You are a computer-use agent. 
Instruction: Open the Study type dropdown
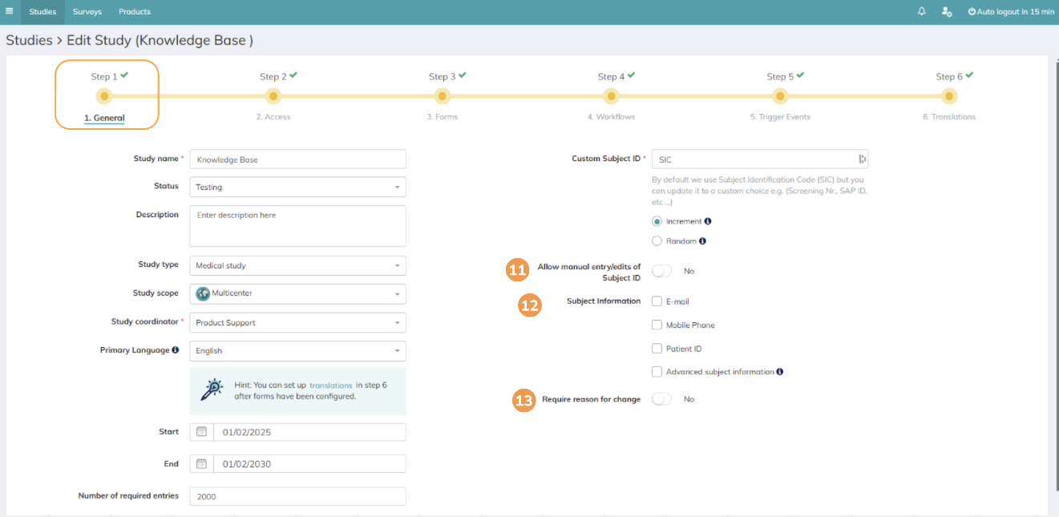[298, 265]
